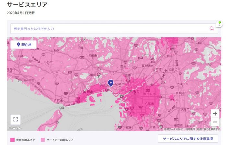This screenshot has width=227, height=145.
Task: Click the 大和郡山市 map label
Action: [x=177, y=100]
